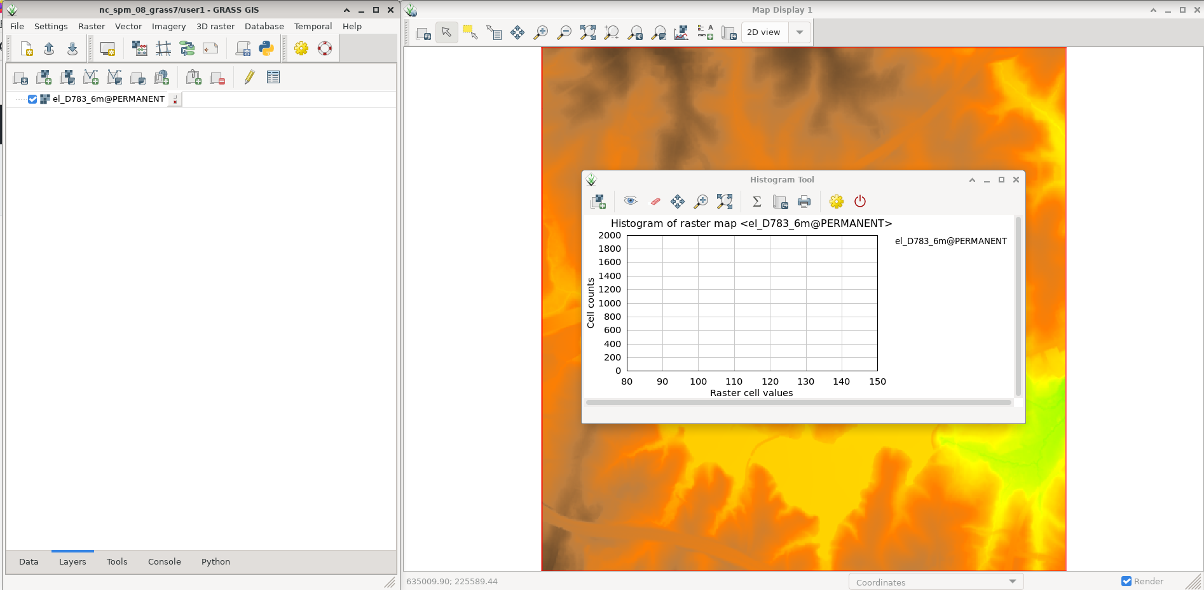Create new workspace icon in main toolbar
This screenshot has height=590, width=1204.
click(x=26, y=48)
